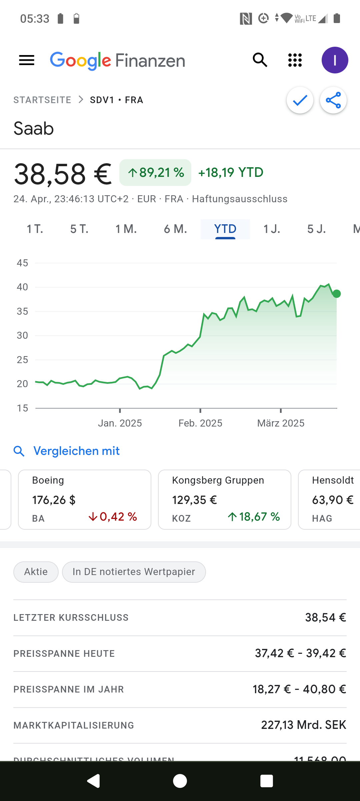Tap the Preisspanne Heute row

[x=180, y=653]
